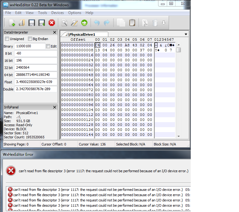Click the Offset column header
Screen dimensions: 239x212
point(78,39)
